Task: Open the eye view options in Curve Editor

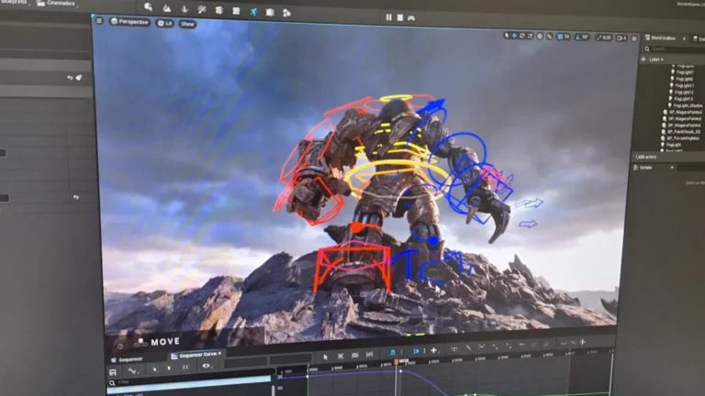Action: (207, 366)
